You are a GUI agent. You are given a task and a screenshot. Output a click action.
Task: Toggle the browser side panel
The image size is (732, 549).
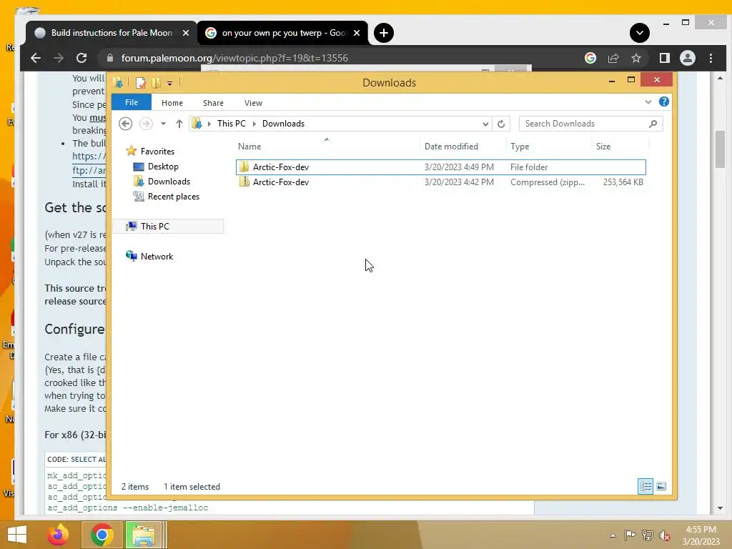click(x=664, y=58)
